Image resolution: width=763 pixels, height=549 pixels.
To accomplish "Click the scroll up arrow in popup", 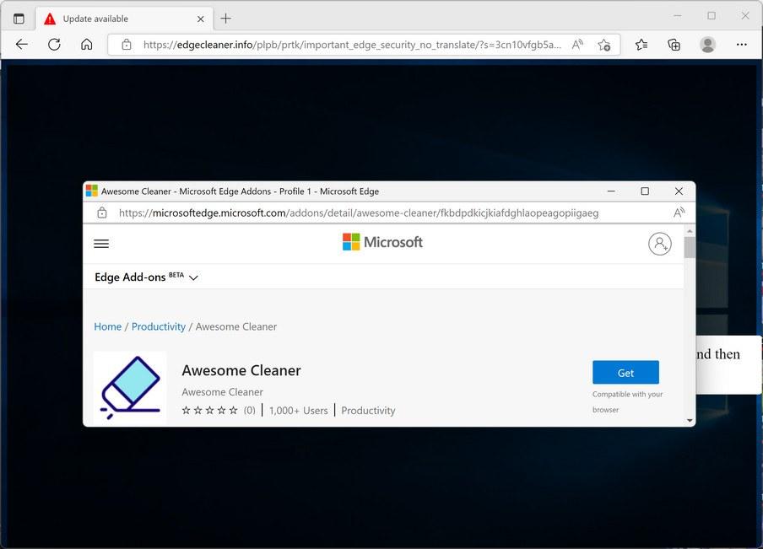I will coord(690,231).
